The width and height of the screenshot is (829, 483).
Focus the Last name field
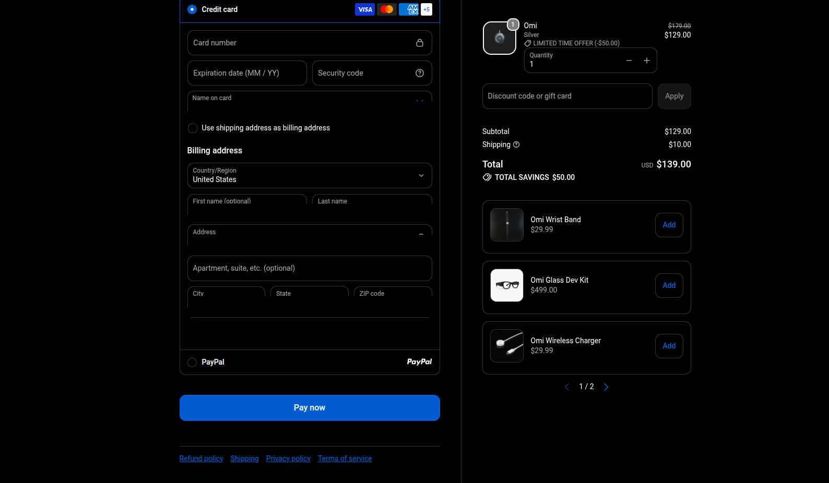(372, 205)
